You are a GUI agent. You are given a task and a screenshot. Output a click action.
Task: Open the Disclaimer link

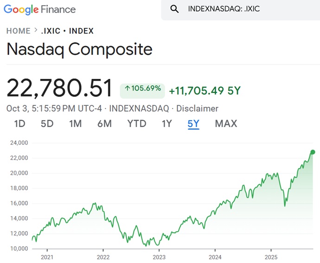(197, 109)
